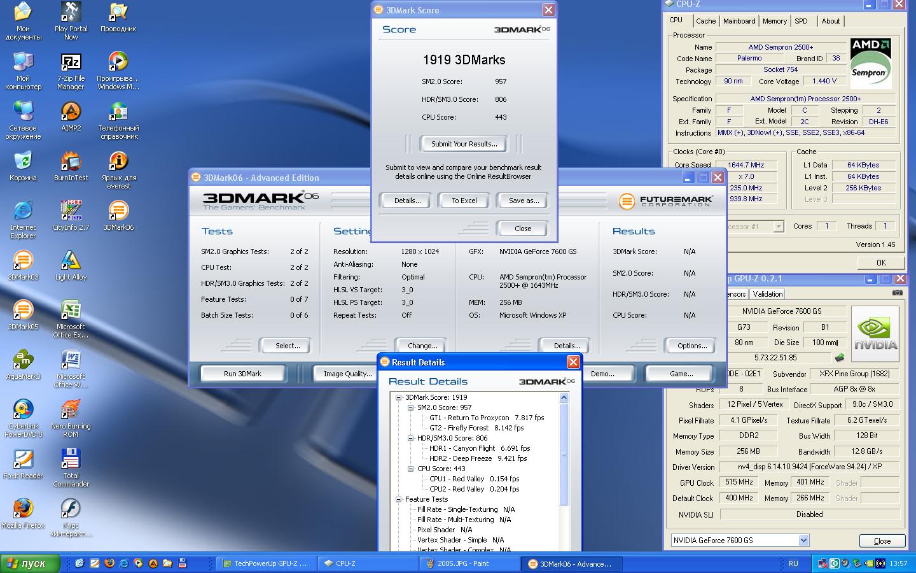
Task: Switch to the Memory tab in CPU-Z
Action: coord(774,21)
